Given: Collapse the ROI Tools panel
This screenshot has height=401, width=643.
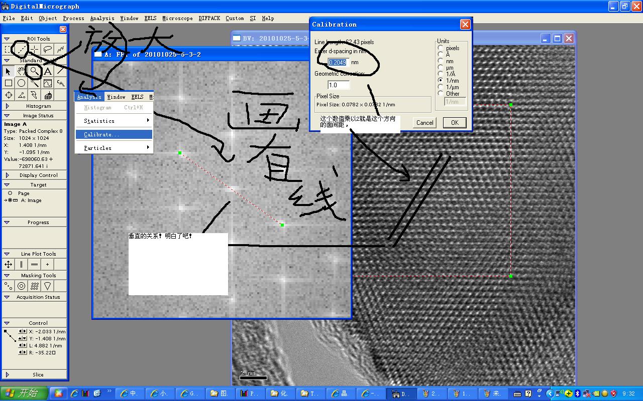Looking at the screenshot, I should tap(7, 39).
